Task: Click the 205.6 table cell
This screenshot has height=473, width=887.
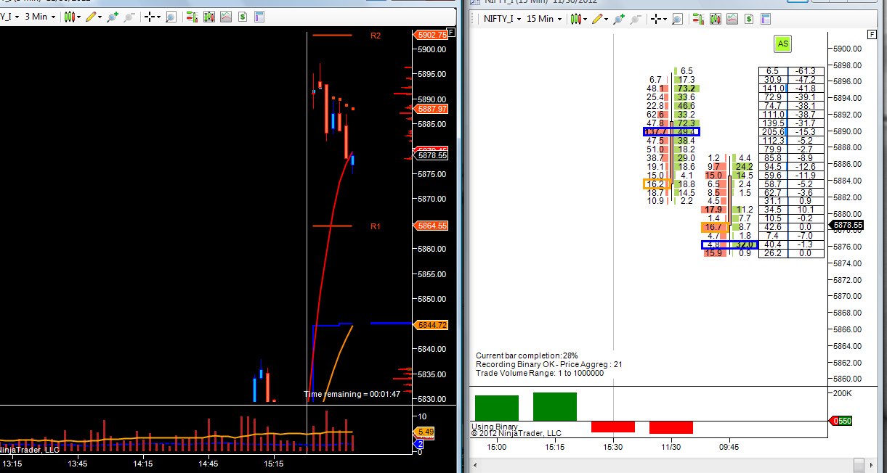Action: pyautogui.click(x=772, y=131)
